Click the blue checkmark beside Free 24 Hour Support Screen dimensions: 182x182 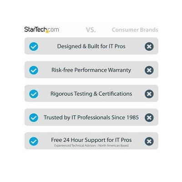click(34, 142)
